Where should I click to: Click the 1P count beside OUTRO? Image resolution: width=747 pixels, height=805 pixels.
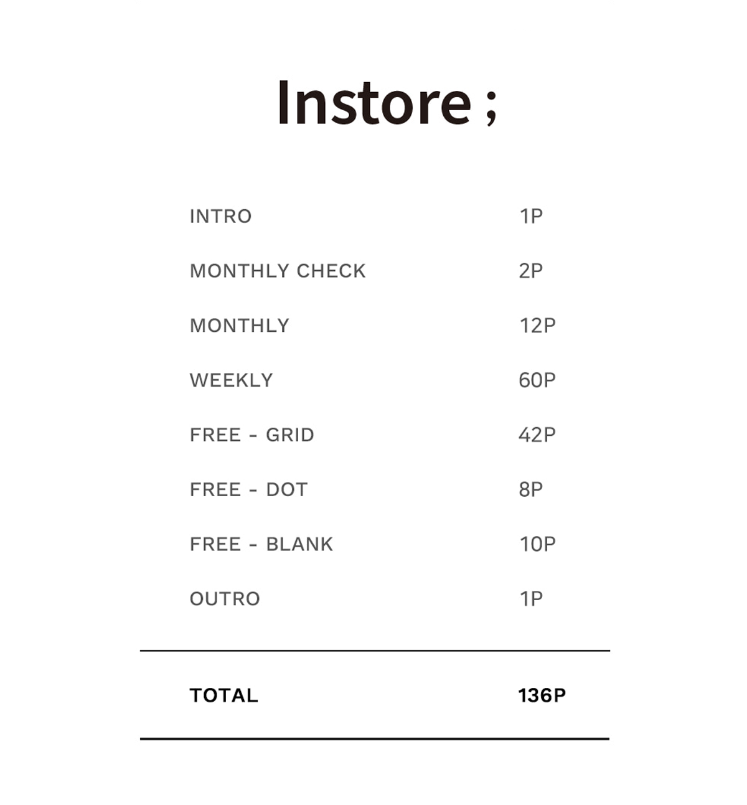point(531,599)
